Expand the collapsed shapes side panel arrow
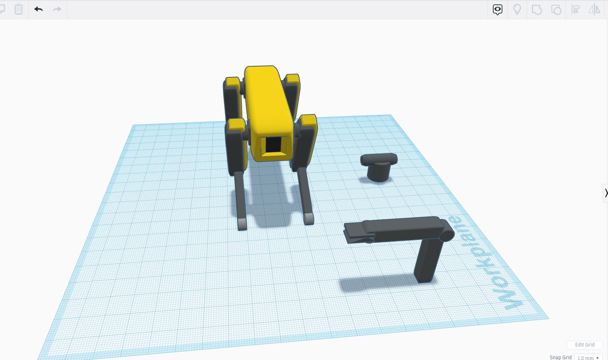This screenshot has height=360, width=608. [x=606, y=193]
